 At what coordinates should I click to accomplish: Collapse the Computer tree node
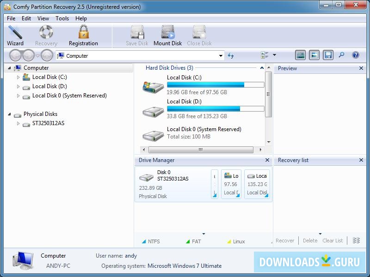9,68
